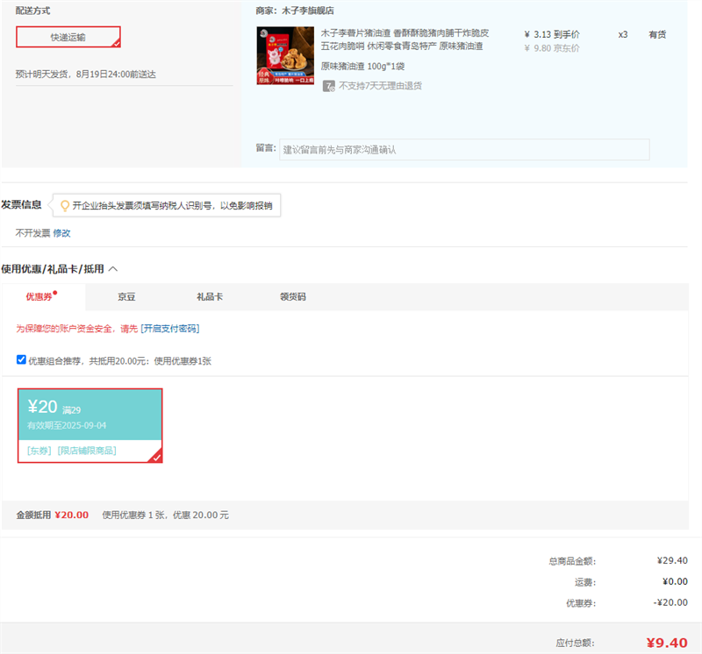Switch to the 优惠券 tab
The height and width of the screenshot is (654, 702).
tap(39, 297)
